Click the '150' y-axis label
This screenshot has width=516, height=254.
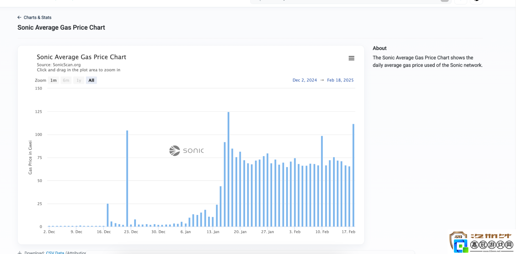pyautogui.click(x=39, y=88)
